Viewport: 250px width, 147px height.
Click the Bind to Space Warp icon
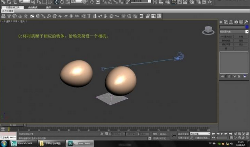pos(14,2)
